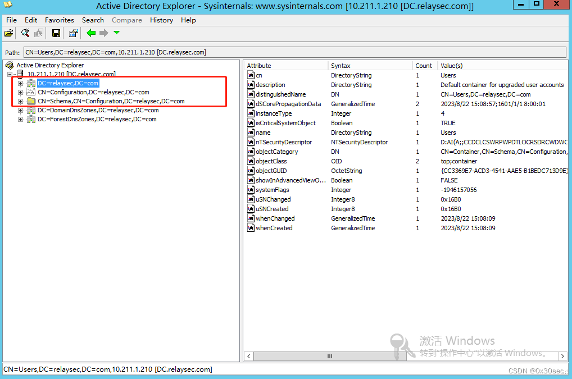Click the objectGUID attribute icon
This screenshot has height=379, width=572.
251,171
